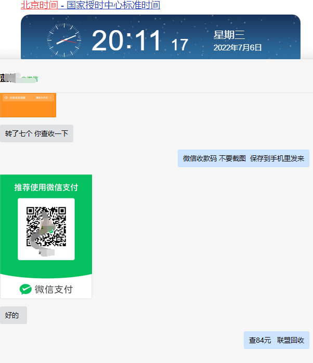Viewport: 313px width, 363px height.
Task: Click the seconds counter showing 17
Action: click(180, 45)
